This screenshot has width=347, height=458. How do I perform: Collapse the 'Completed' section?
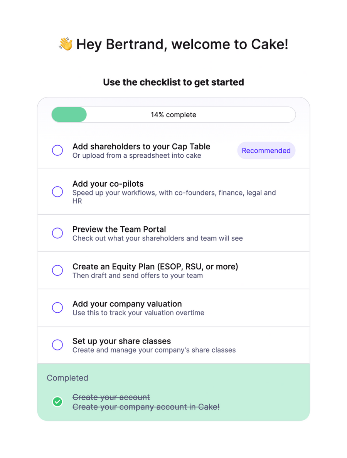67,378
